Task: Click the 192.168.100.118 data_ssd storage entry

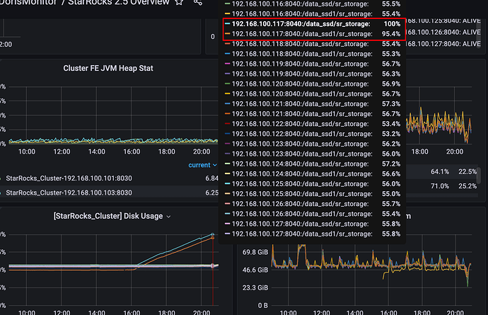Action: point(313,44)
